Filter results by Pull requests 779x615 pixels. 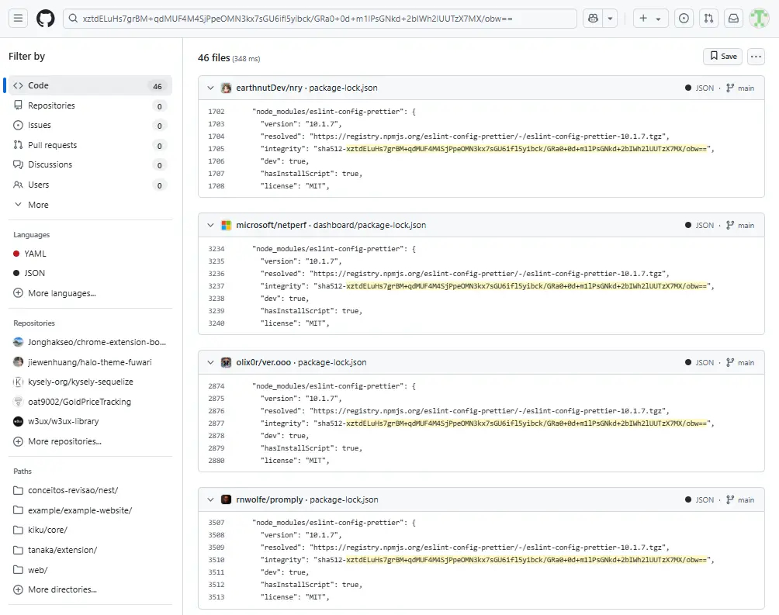click(52, 145)
